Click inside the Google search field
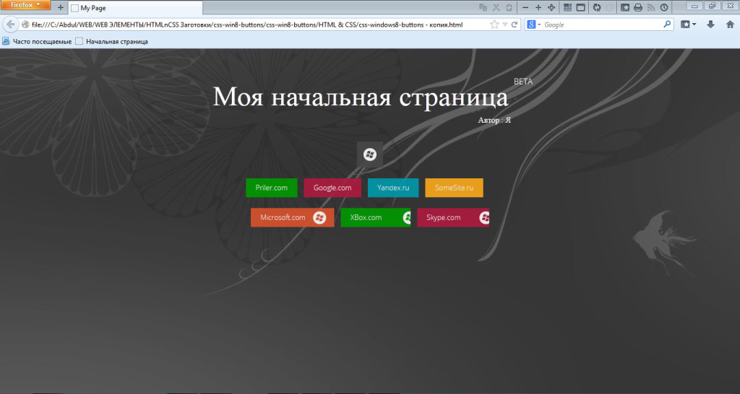The width and height of the screenshot is (740, 394). tap(603, 25)
